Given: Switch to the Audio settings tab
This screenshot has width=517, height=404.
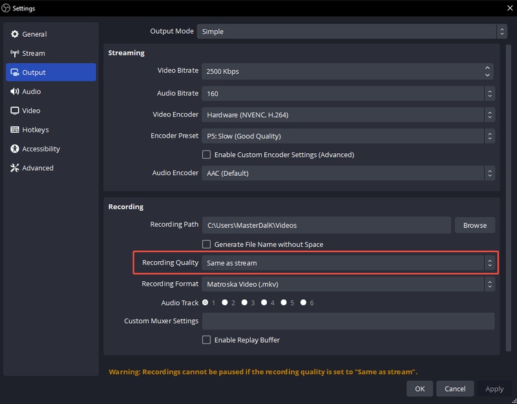Looking at the screenshot, I should [x=51, y=91].
